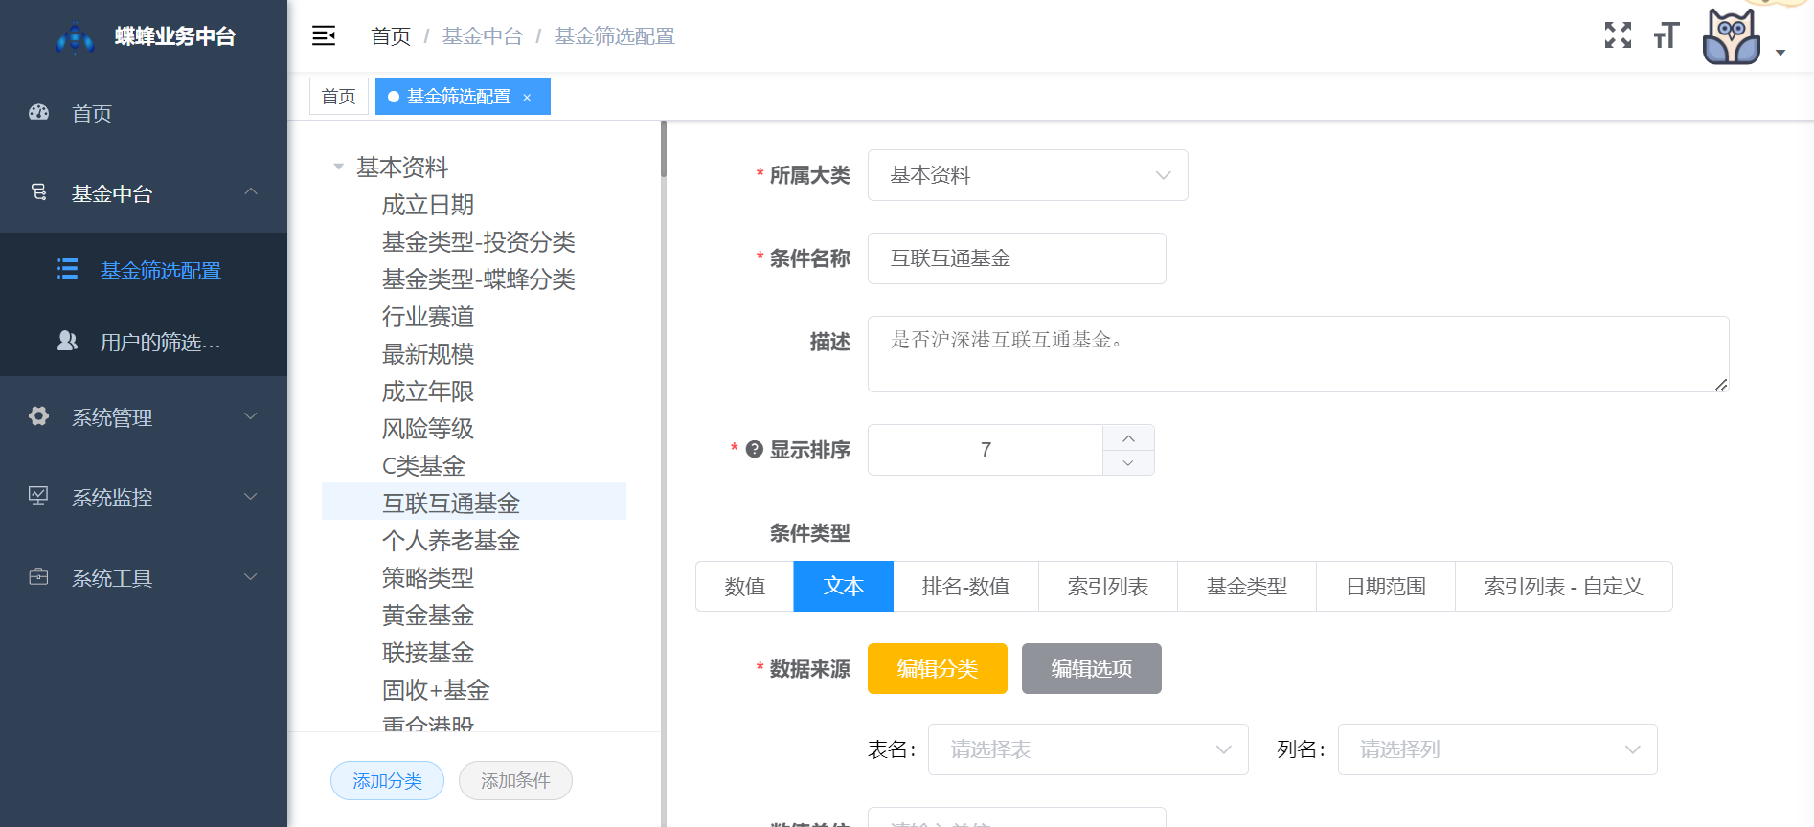The height and width of the screenshot is (827, 1814).
Task: Click the monitor icon beside 系统监控
Action: point(39,496)
